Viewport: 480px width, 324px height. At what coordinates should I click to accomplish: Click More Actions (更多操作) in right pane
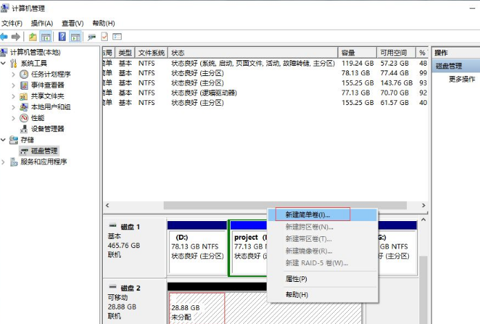(x=461, y=79)
